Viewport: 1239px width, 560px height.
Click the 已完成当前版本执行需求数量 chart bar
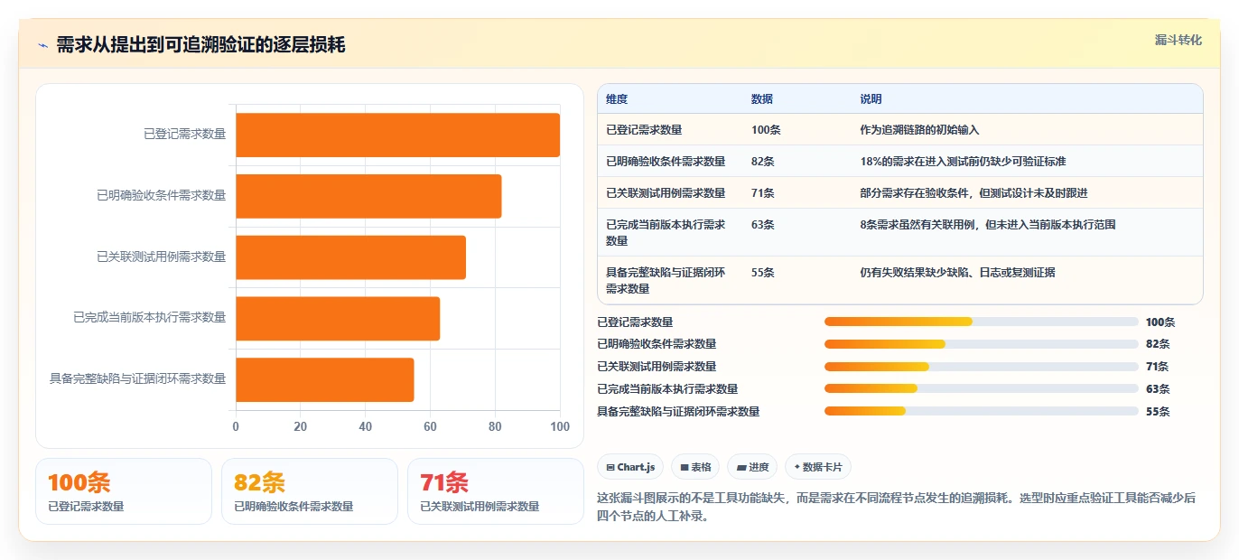click(x=338, y=318)
